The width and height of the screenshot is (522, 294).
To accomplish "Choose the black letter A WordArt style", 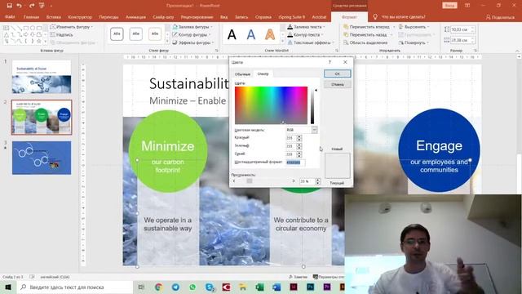I will click(x=232, y=34).
